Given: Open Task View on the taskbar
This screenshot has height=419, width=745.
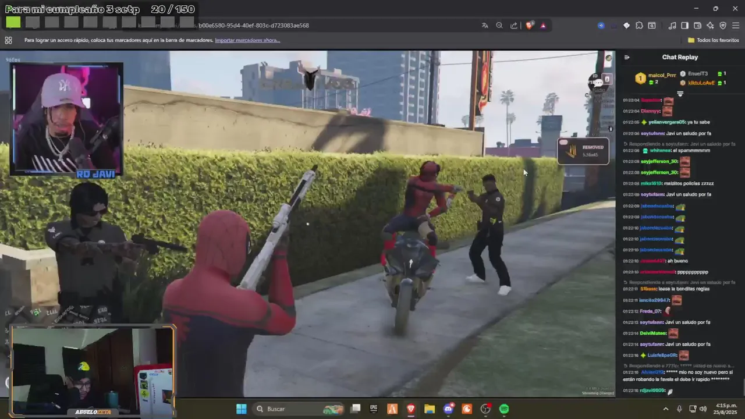Looking at the screenshot, I should click(x=356, y=409).
